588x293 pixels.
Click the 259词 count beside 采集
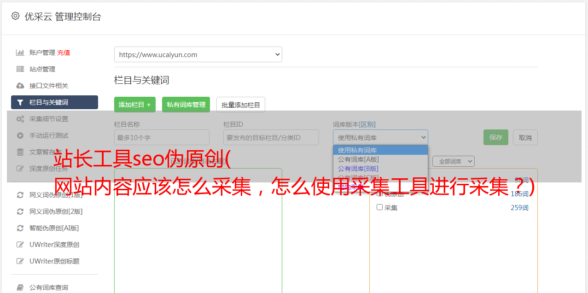pos(519,208)
